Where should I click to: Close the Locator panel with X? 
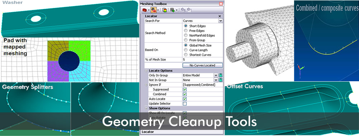tap(220, 16)
